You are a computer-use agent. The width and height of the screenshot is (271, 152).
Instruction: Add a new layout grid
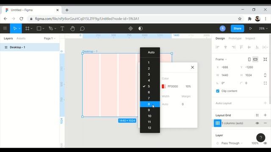click(x=265, y=115)
